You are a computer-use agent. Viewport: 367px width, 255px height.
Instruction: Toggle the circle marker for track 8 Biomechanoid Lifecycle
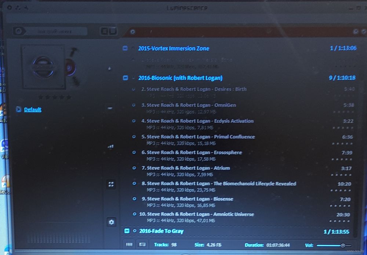[134, 184]
